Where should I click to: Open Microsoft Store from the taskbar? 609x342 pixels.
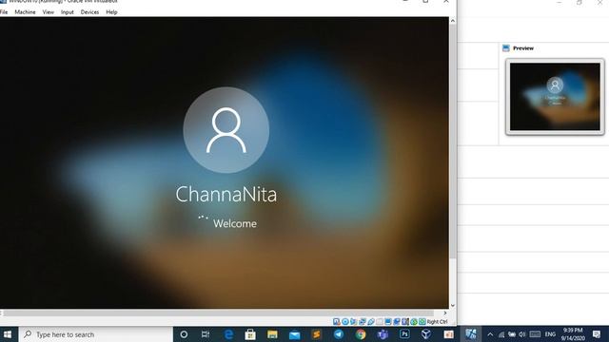click(250, 334)
